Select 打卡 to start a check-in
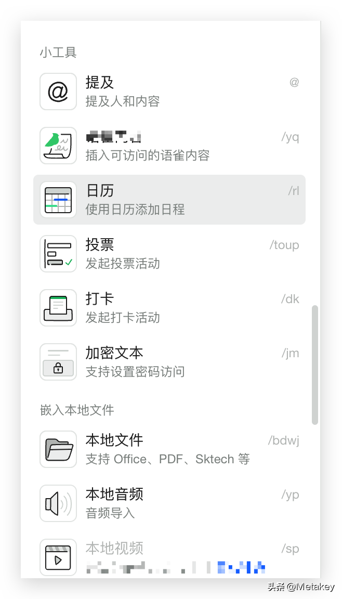This screenshot has height=599, width=342. (x=100, y=299)
